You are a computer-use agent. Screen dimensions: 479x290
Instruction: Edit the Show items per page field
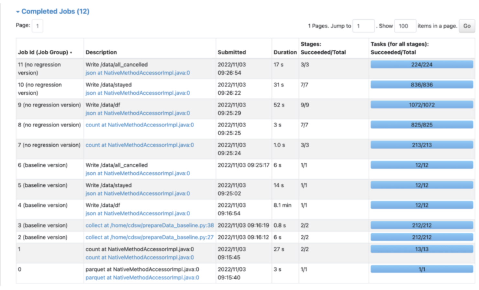[x=405, y=26]
